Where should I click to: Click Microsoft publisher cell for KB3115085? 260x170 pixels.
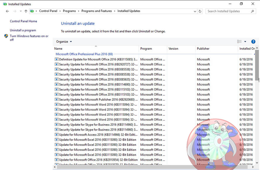[203, 59]
